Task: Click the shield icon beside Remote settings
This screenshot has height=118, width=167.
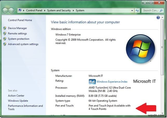Action: click(5, 33)
